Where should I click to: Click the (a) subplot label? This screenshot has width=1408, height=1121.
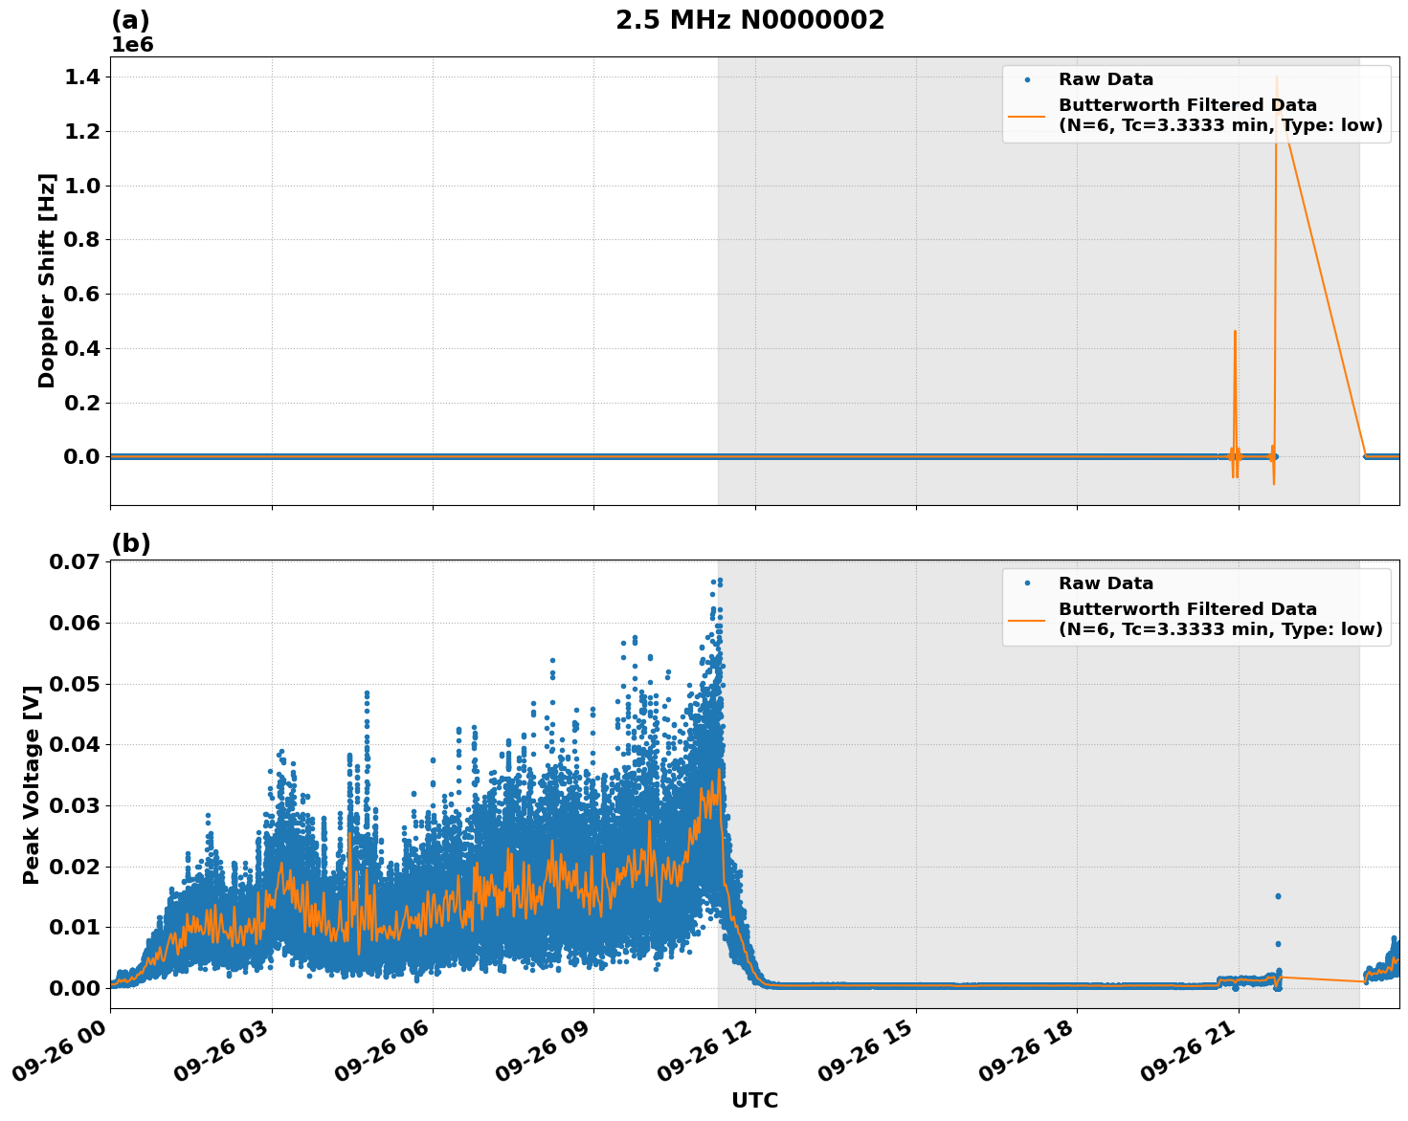pyautogui.click(x=130, y=17)
